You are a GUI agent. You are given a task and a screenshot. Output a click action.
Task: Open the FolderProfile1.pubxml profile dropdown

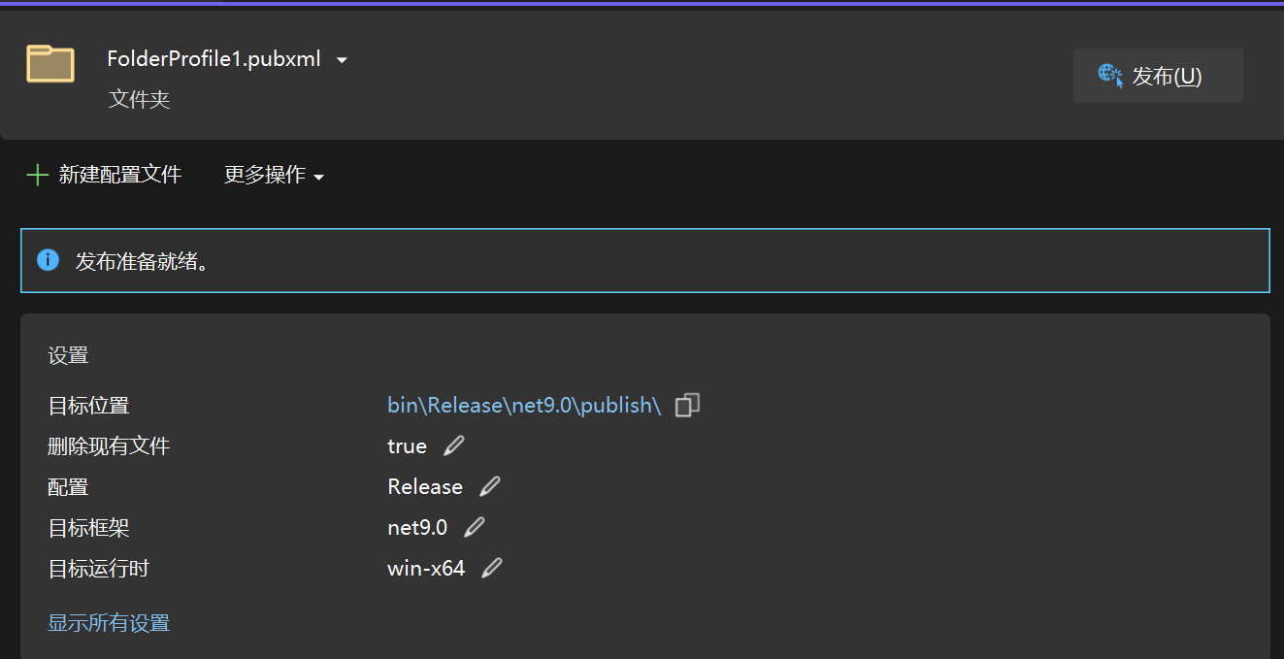click(x=342, y=60)
